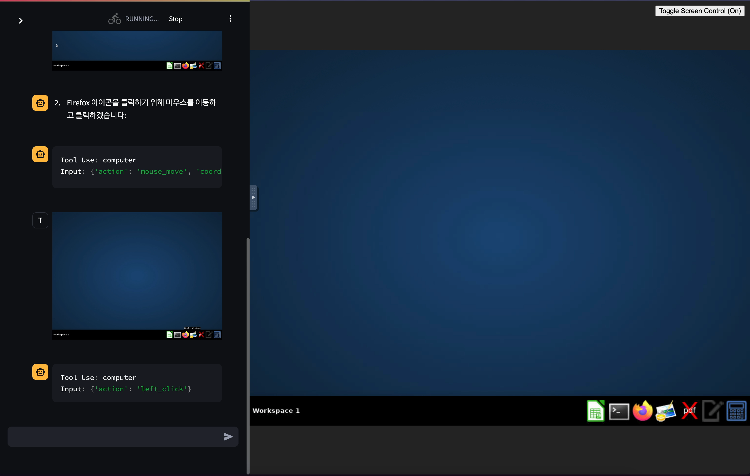Click the Workspace 1 label
The image size is (750, 476).
(276, 411)
